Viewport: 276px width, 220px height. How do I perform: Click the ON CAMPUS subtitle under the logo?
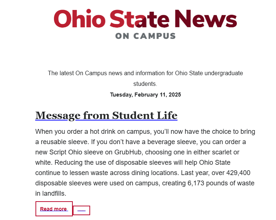pyautogui.click(x=145, y=36)
